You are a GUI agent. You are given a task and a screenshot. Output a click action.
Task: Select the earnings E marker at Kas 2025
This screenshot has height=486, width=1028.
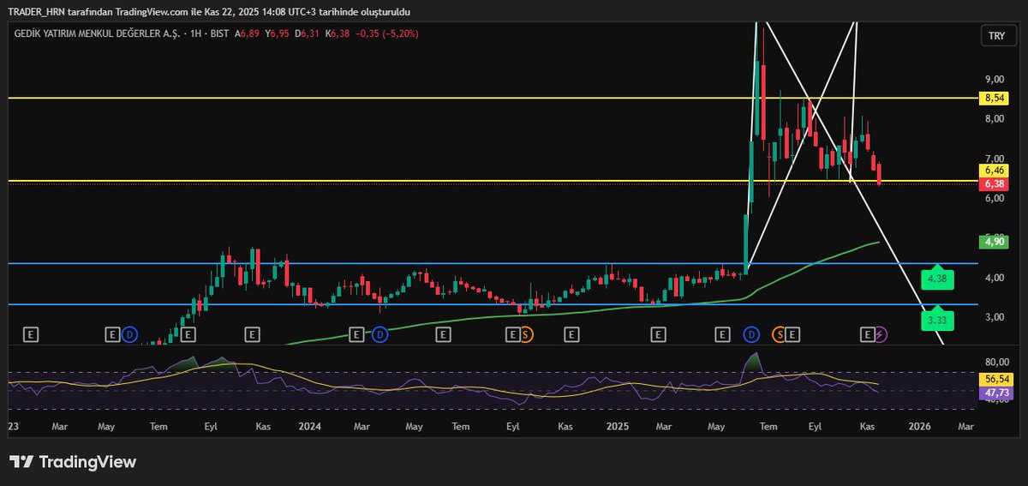click(x=868, y=334)
